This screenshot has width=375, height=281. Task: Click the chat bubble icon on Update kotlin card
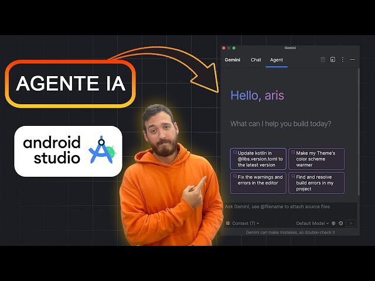(235, 152)
